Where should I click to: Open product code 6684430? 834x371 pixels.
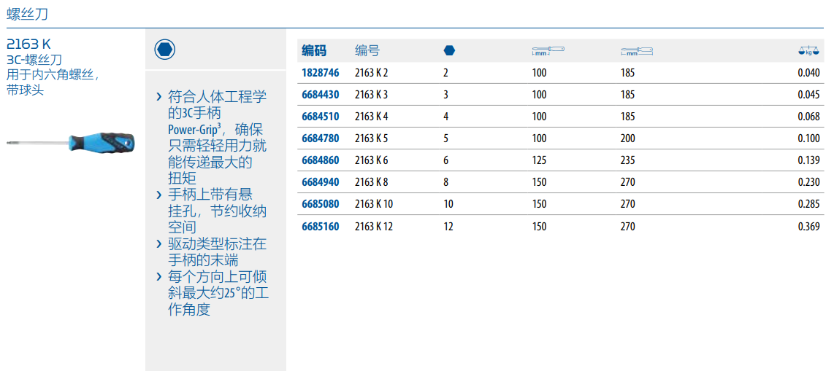pos(320,95)
